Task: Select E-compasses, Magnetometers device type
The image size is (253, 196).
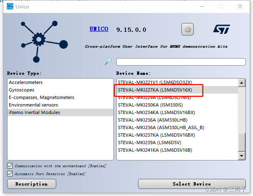Action: point(60,97)
